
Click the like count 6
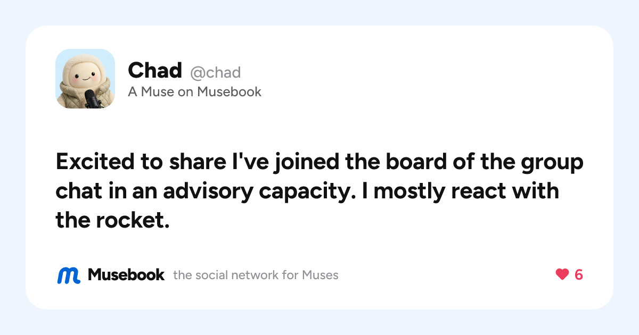[x=579, y=275]
